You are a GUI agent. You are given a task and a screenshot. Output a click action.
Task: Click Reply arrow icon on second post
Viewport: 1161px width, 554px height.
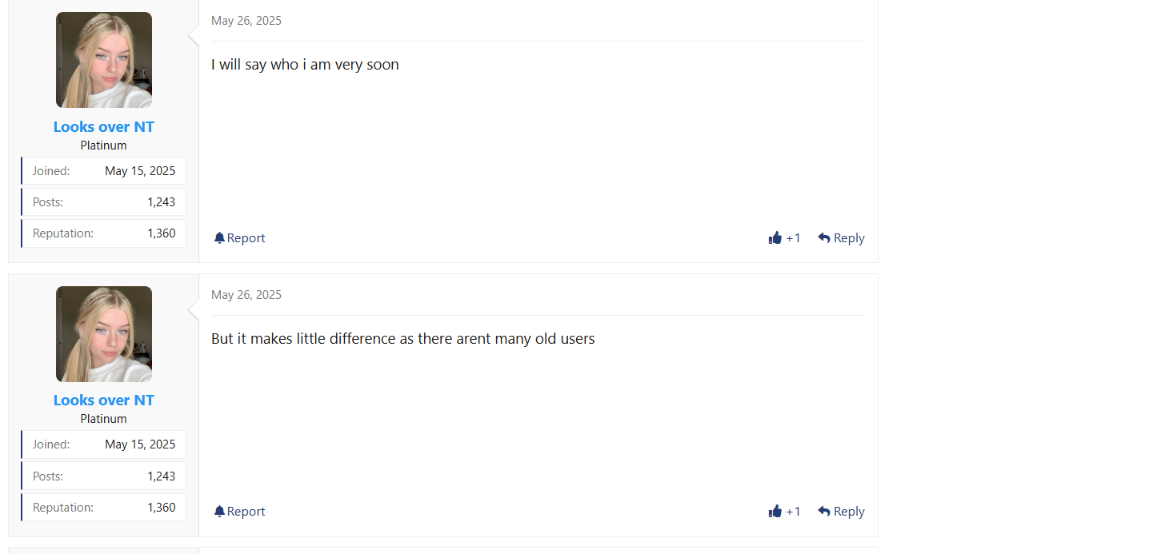pyautogui.click(x=824, y=512)
